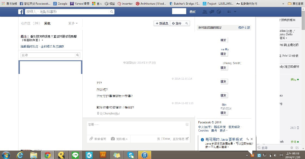Open the 使用條款 footer link
This screenshot has height=159, width=305.
pos(234,127)
